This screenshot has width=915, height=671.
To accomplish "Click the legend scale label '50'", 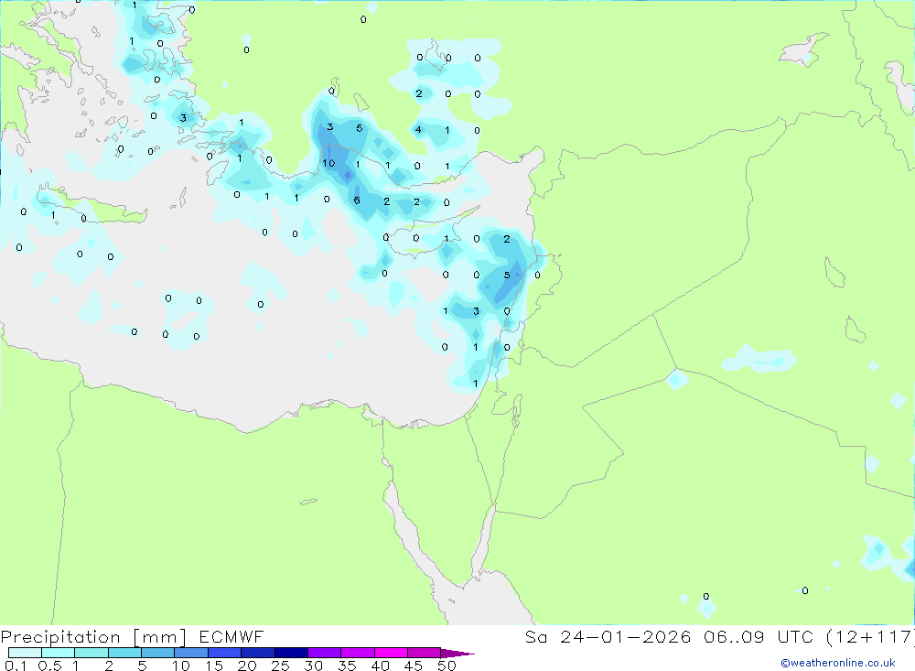I will pyautogui.click(x=447, y=666).
